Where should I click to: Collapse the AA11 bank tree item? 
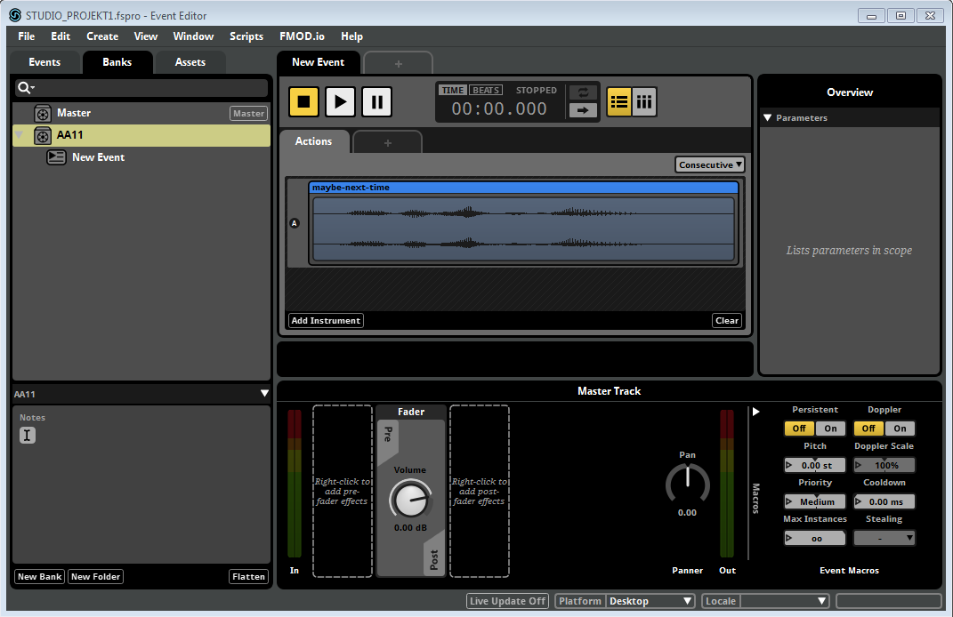[20, 135]
